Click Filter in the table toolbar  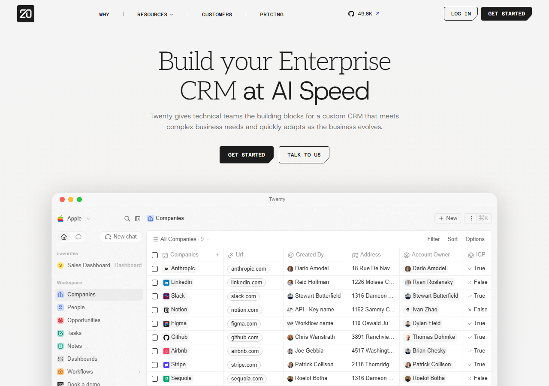point(434,239)
